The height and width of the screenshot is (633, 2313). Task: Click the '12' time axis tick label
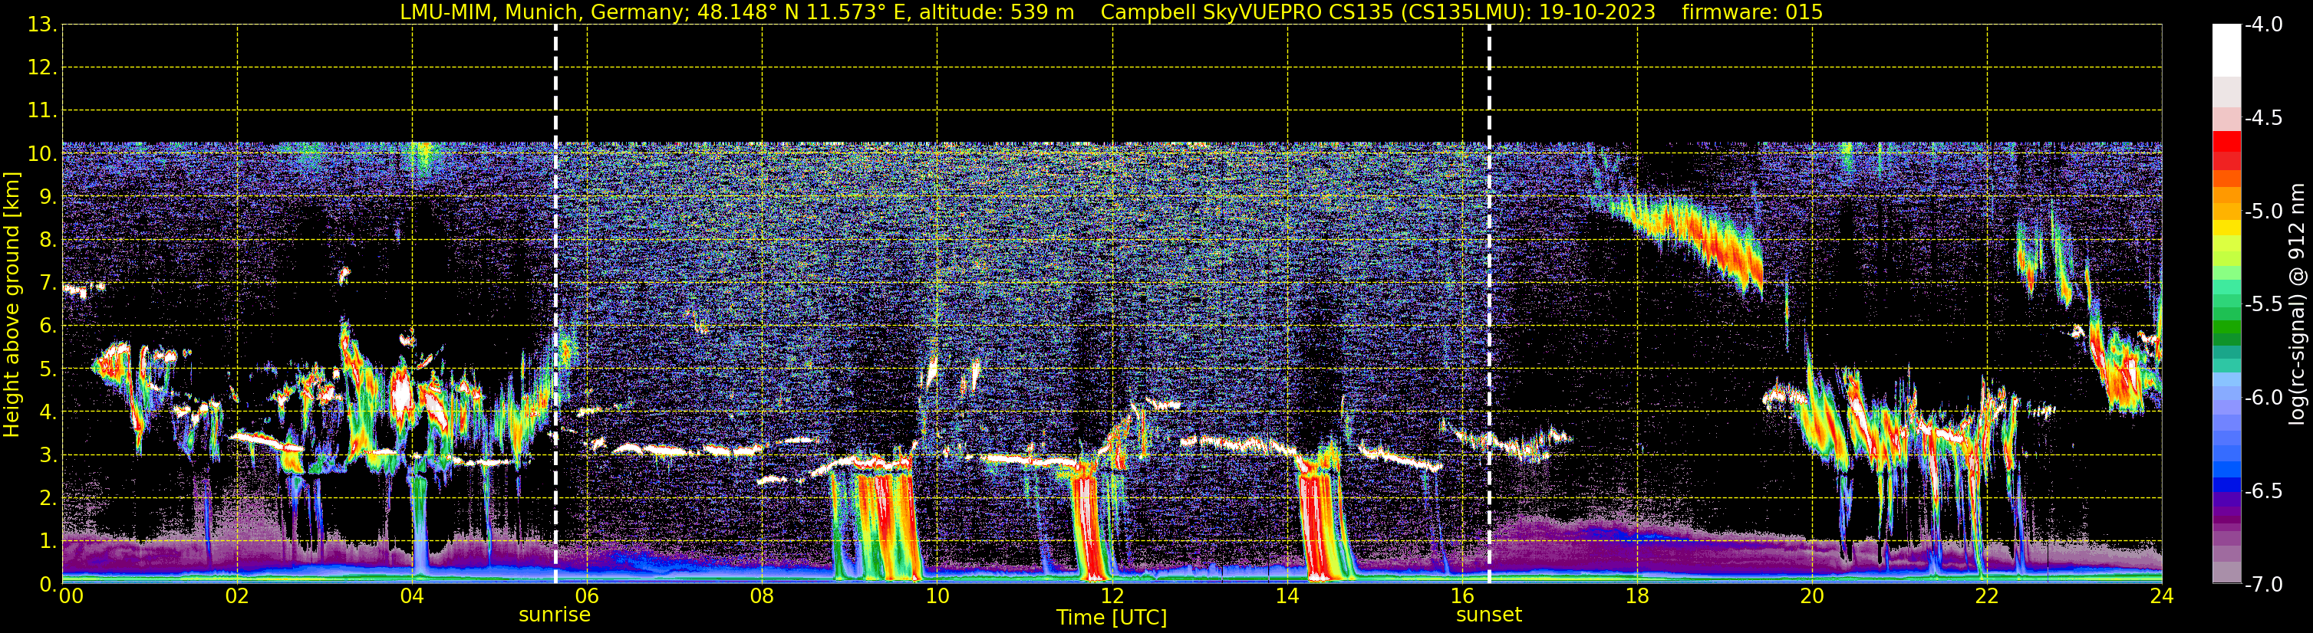coord(1112,596)
